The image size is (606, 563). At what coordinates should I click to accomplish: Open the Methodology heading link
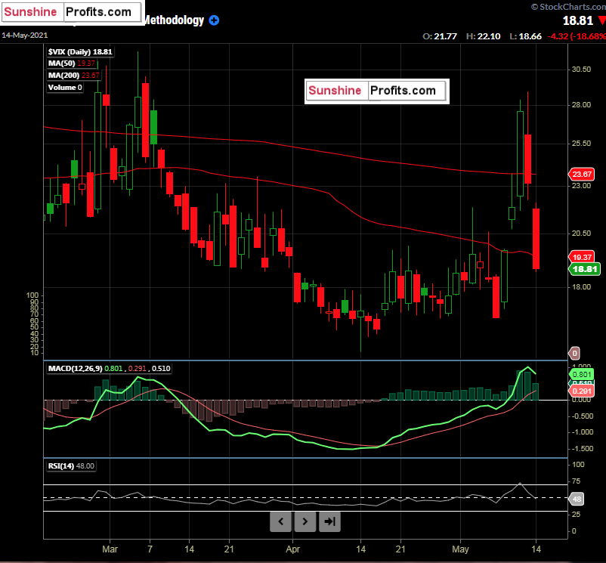point(175,20)
